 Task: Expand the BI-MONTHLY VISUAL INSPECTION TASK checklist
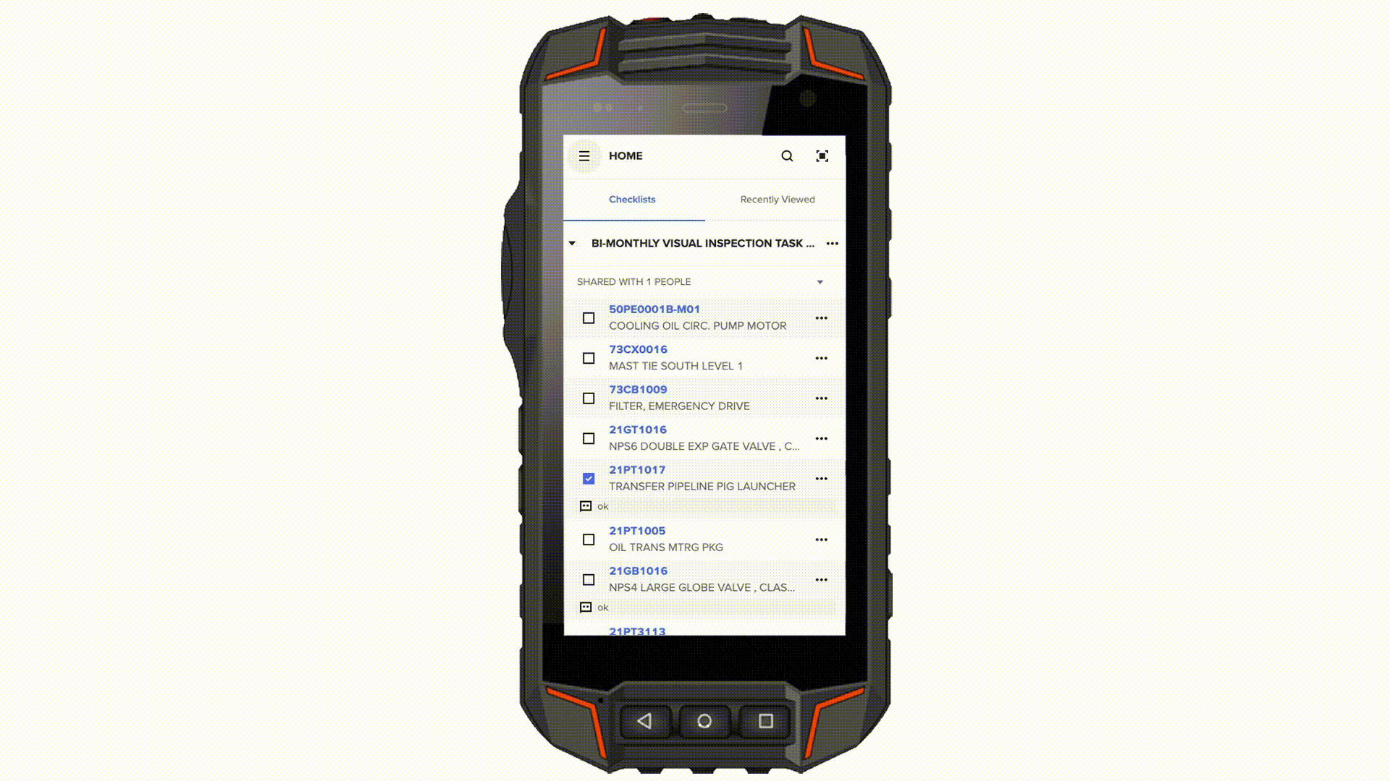coord(572,243)
